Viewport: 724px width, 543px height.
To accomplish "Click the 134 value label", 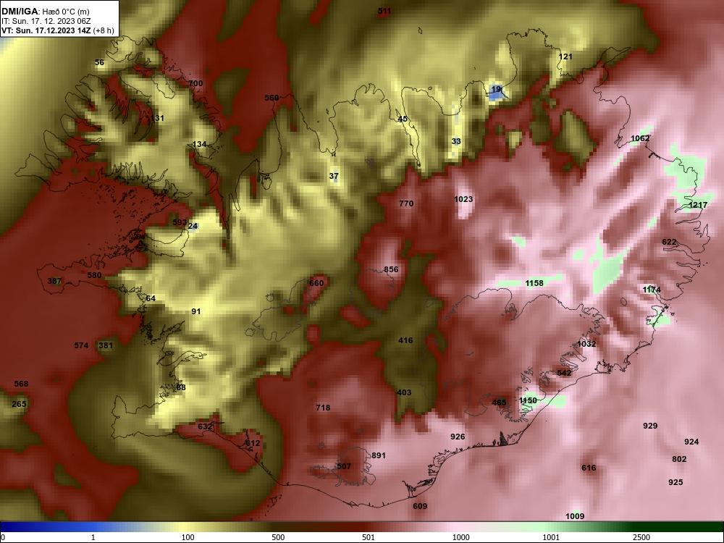I will (x=200, y=144).
